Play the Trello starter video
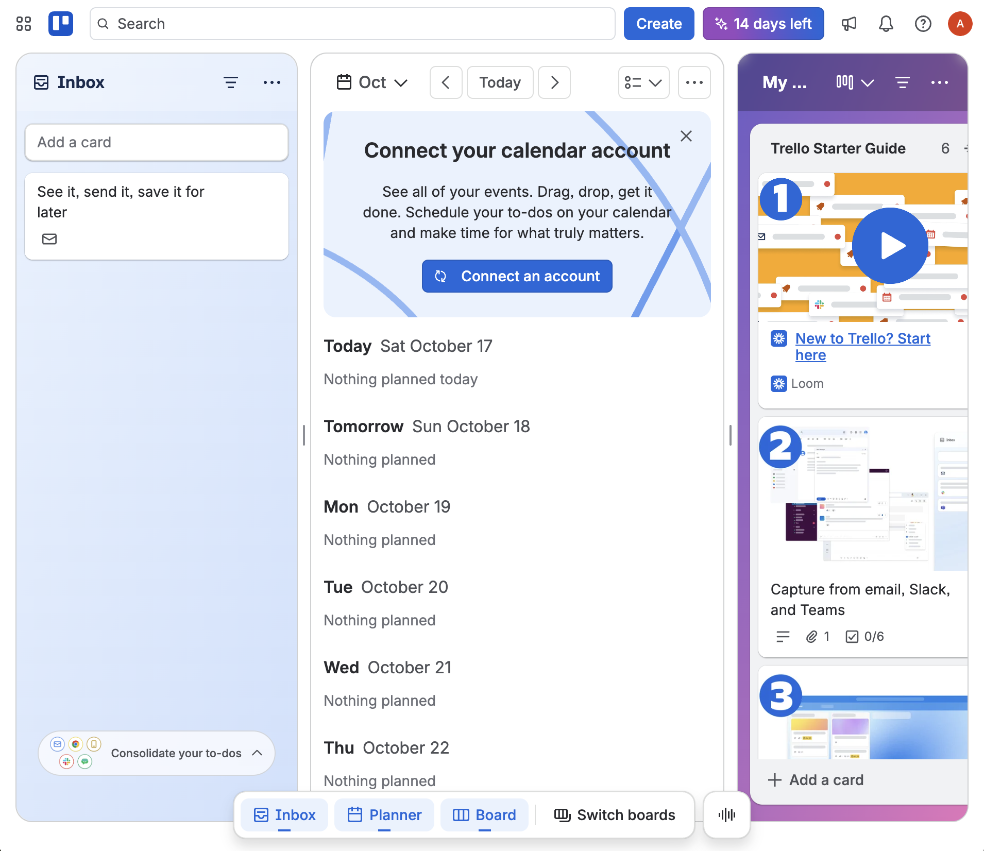984x851 pixels. coord(890,246)
